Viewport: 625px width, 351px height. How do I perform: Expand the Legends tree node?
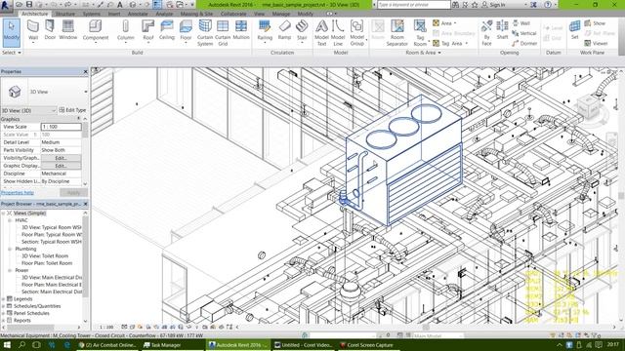pyautogui.click(x=3, y=299)
